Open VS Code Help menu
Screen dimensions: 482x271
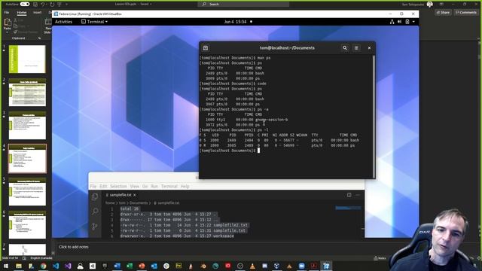185,186
